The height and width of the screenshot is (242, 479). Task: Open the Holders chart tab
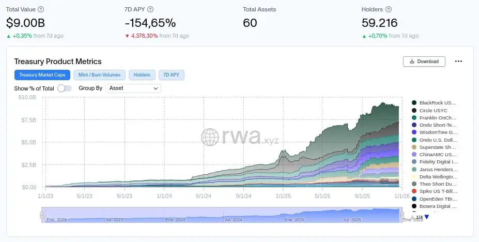(142, 75)
